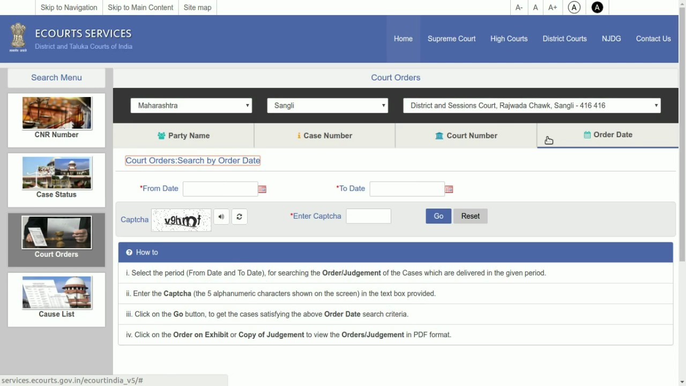Select standard contrast A circle icon

coord(574,8)
